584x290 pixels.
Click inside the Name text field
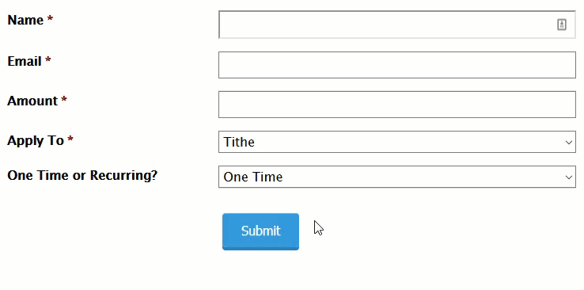pos(397,25)
